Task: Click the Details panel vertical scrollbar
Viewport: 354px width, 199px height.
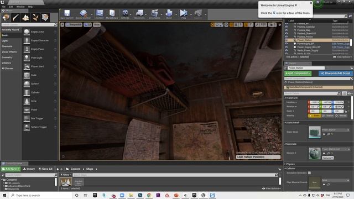Action: [352, 108]
